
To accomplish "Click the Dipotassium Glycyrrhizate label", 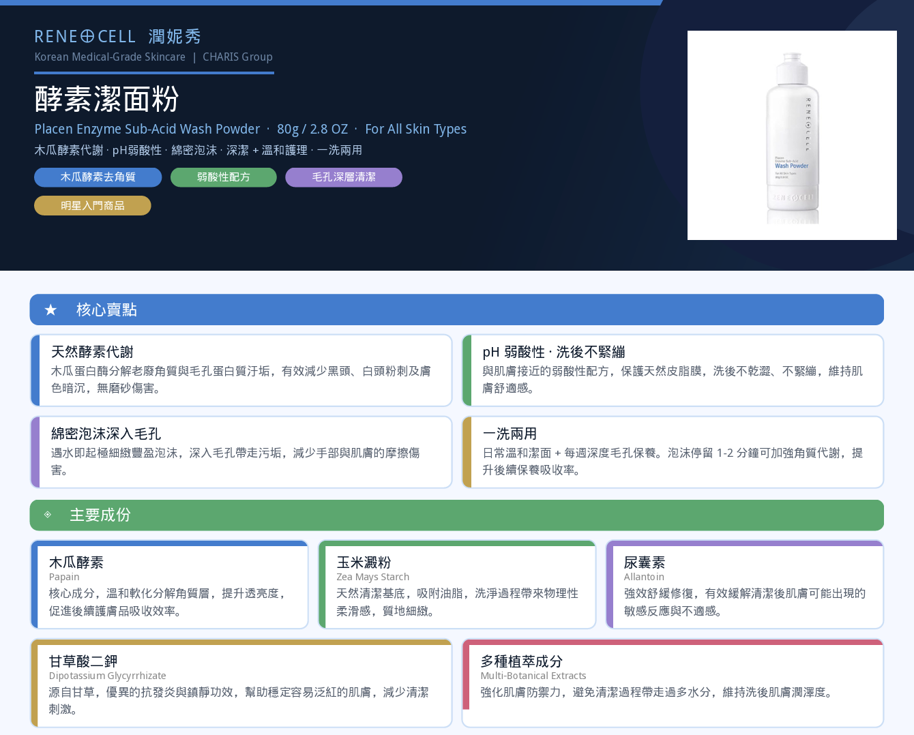I will coord(107,676).
